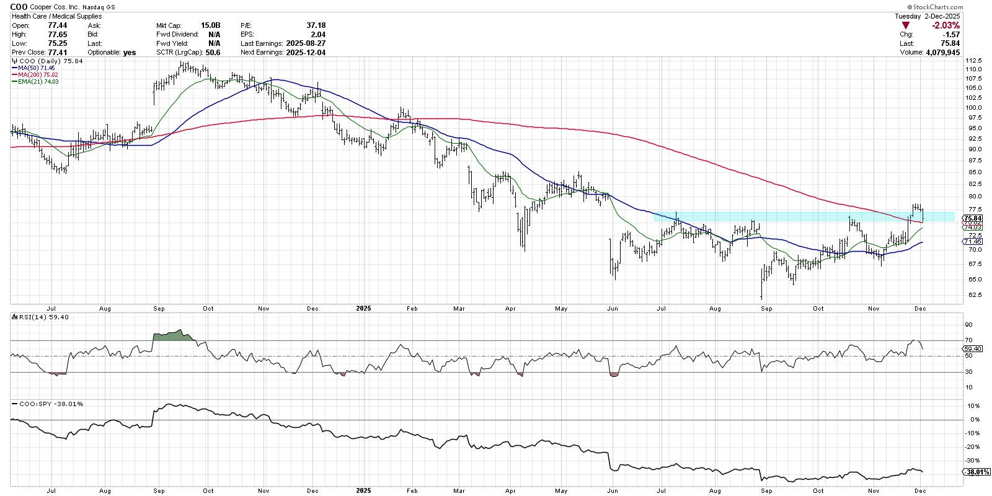Screen dimensions: 992x496
Task: Click the blue MA(50) legend line marker
Action: pyautogui.click(x=14, y=68)
